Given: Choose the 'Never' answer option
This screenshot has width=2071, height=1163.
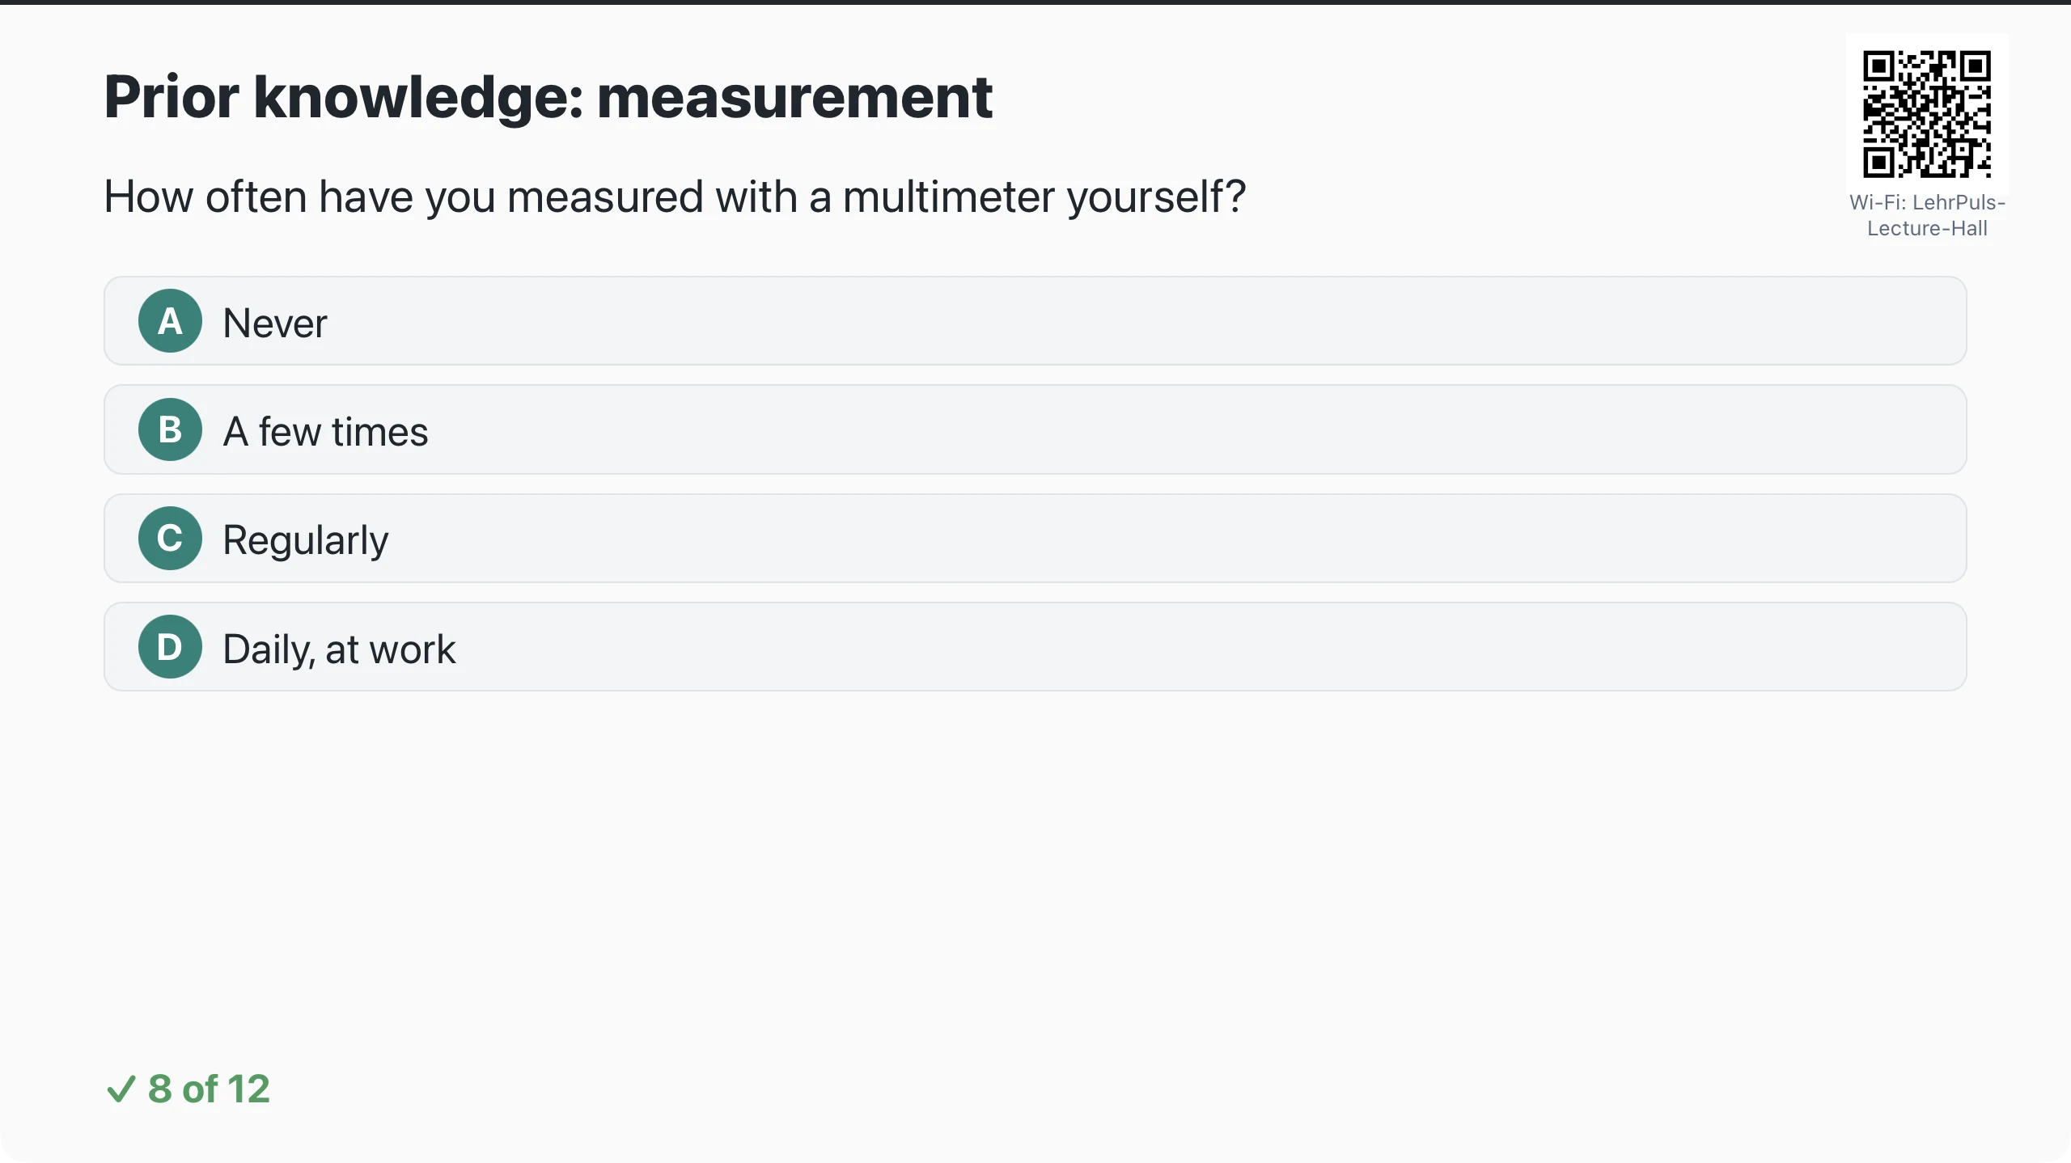Looking at the screenshot, I should [1035, 321].
